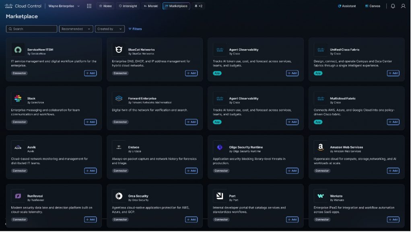Open the Canvas view
Screen dimensions: 412x232
[374, 6]
